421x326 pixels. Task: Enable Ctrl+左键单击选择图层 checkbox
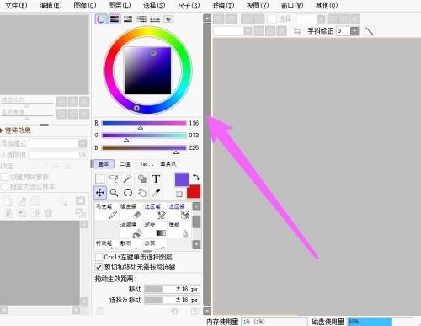pos(99,257)
